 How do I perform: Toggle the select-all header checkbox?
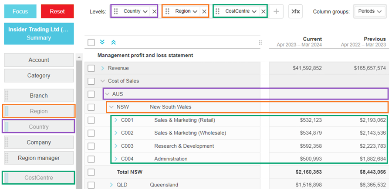click(x=91, y=42)
